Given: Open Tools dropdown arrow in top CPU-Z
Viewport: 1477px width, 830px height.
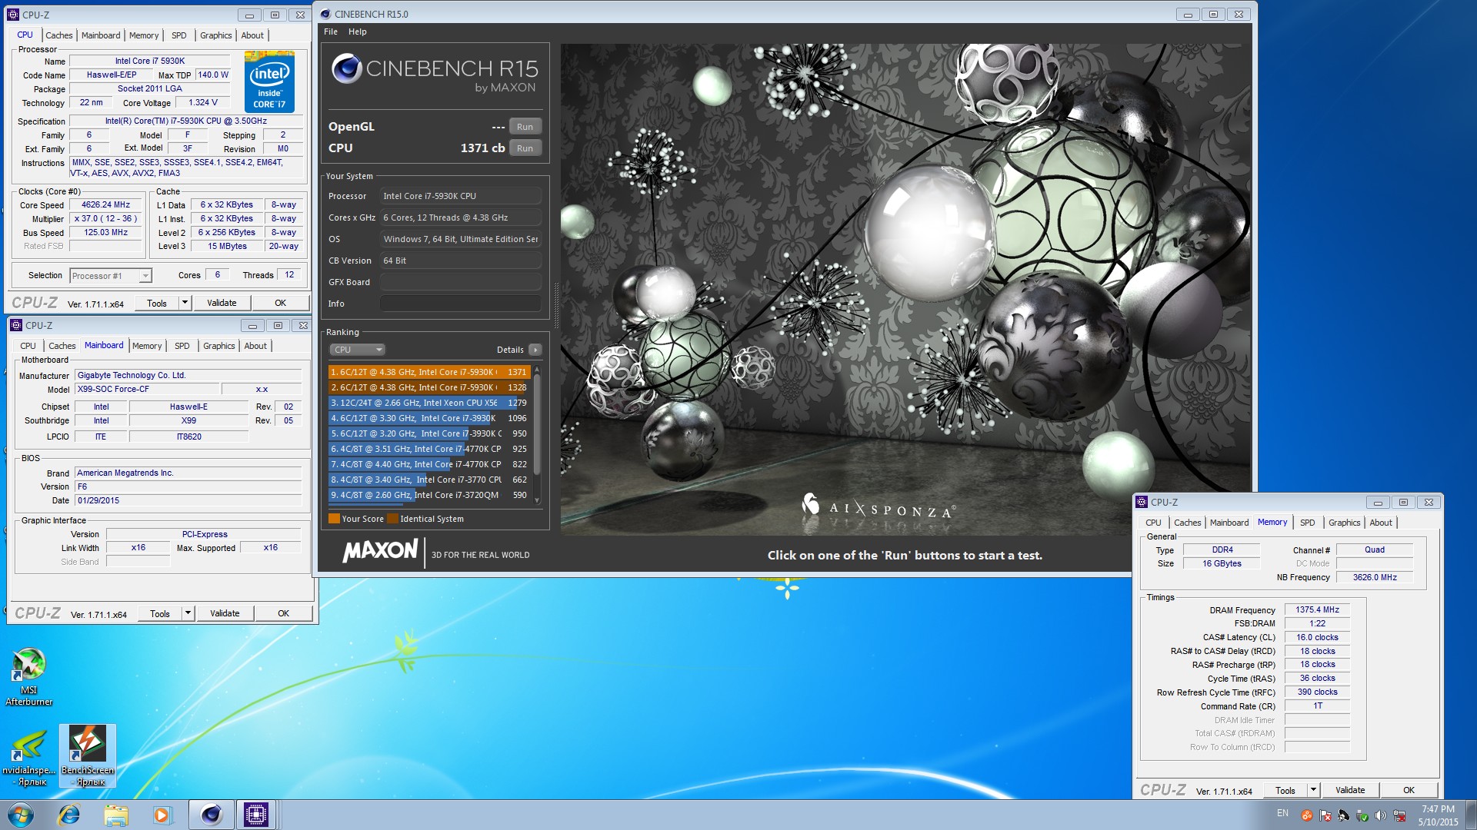Looking at the screenshot, I should coord(185,303).
